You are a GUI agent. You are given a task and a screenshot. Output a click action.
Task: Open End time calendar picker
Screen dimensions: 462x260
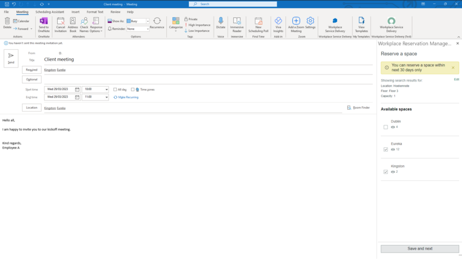pos(77,97)
